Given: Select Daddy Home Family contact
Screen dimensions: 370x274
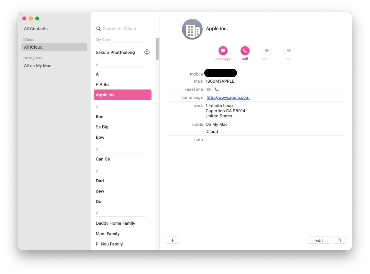Looking at the screenshot, I should [x=116, y=223].
